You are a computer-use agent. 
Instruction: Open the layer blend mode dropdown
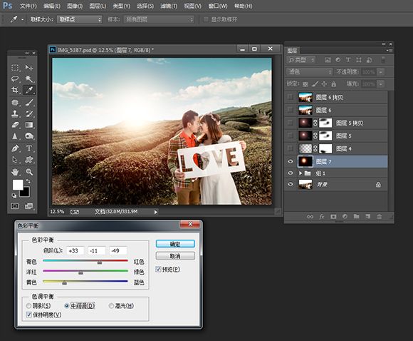310,72
